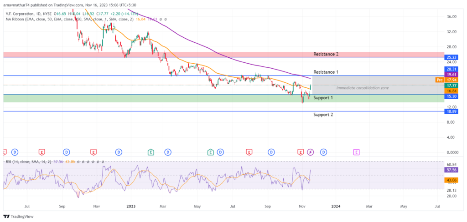The image size is (467, 222).
Task: Open the magenta upcoming earnings E marker
Action: (x=356, y=152)
